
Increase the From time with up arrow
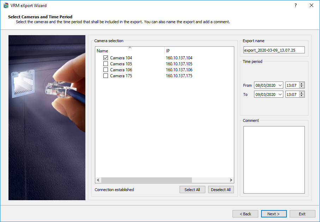point(301,84)
